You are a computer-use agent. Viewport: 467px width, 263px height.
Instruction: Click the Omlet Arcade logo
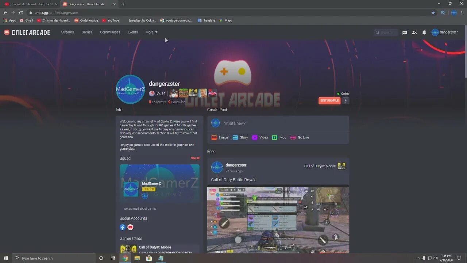pyautogui.click(x=27, y=32)
